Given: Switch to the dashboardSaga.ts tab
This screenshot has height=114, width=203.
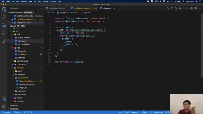Looking at the screenshot, I should coord(84,8).
